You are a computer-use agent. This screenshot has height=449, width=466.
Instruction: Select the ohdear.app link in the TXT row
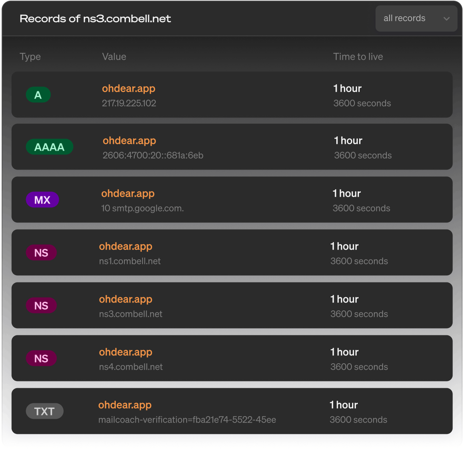tap(125, 405)
